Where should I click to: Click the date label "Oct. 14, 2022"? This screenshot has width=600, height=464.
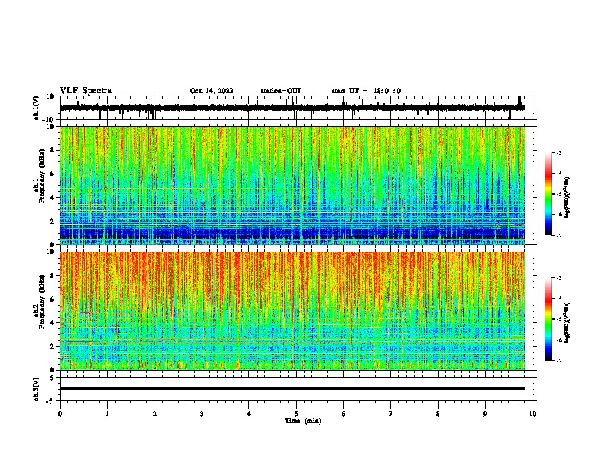click(x=211, y=91)
